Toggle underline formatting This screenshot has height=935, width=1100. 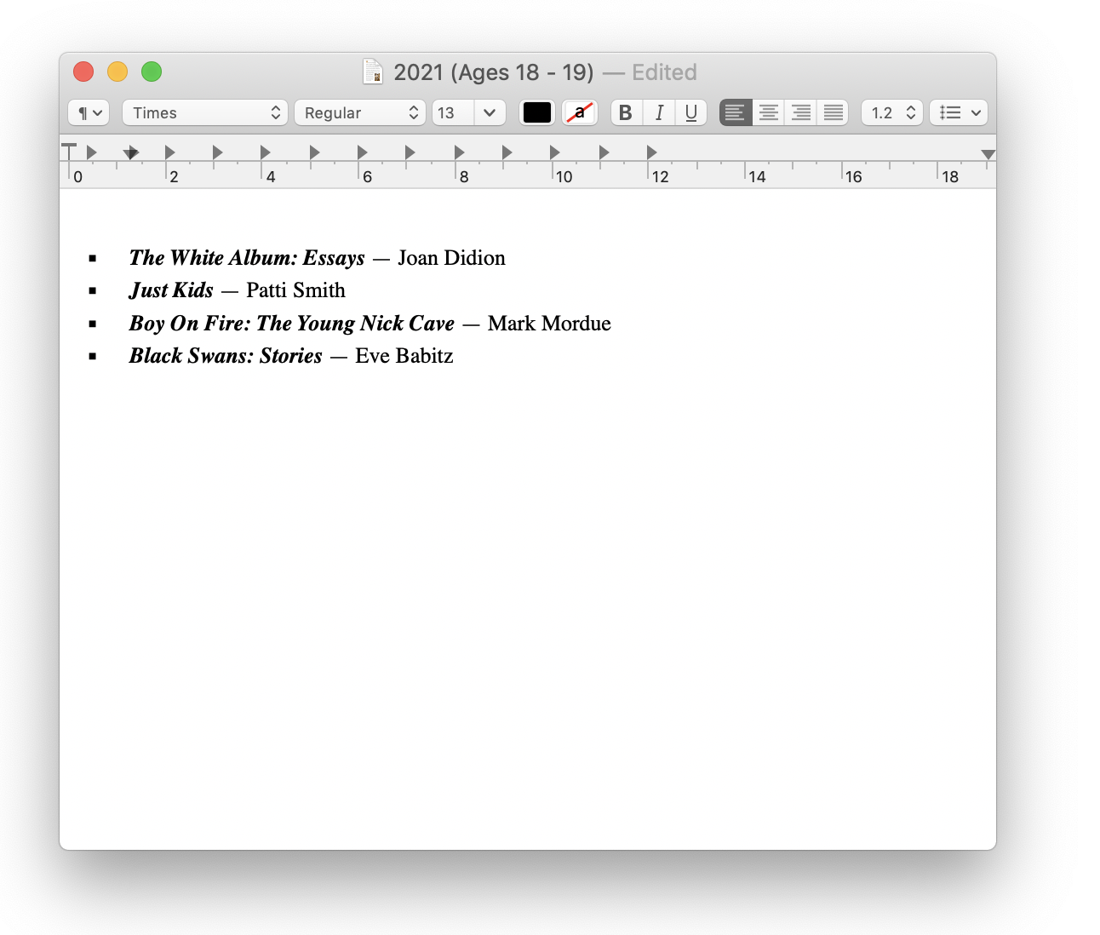tap(690, 112)
